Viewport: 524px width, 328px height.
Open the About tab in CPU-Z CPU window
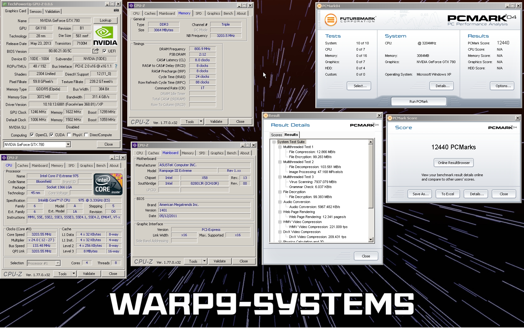114,166
